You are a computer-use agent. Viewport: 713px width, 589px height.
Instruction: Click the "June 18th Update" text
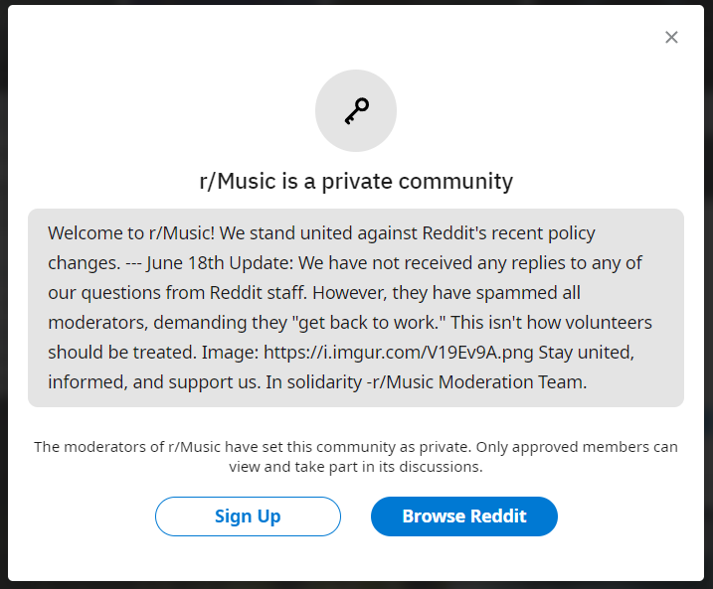pos(220,263)
